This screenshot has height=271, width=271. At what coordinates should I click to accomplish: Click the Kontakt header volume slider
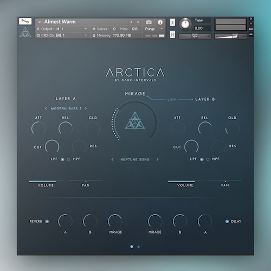pyautogui.click(x=230, y=36)
